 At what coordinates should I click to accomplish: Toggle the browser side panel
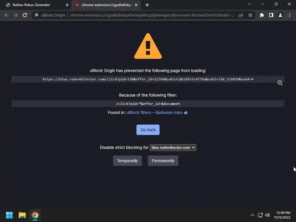pos(271,15)
